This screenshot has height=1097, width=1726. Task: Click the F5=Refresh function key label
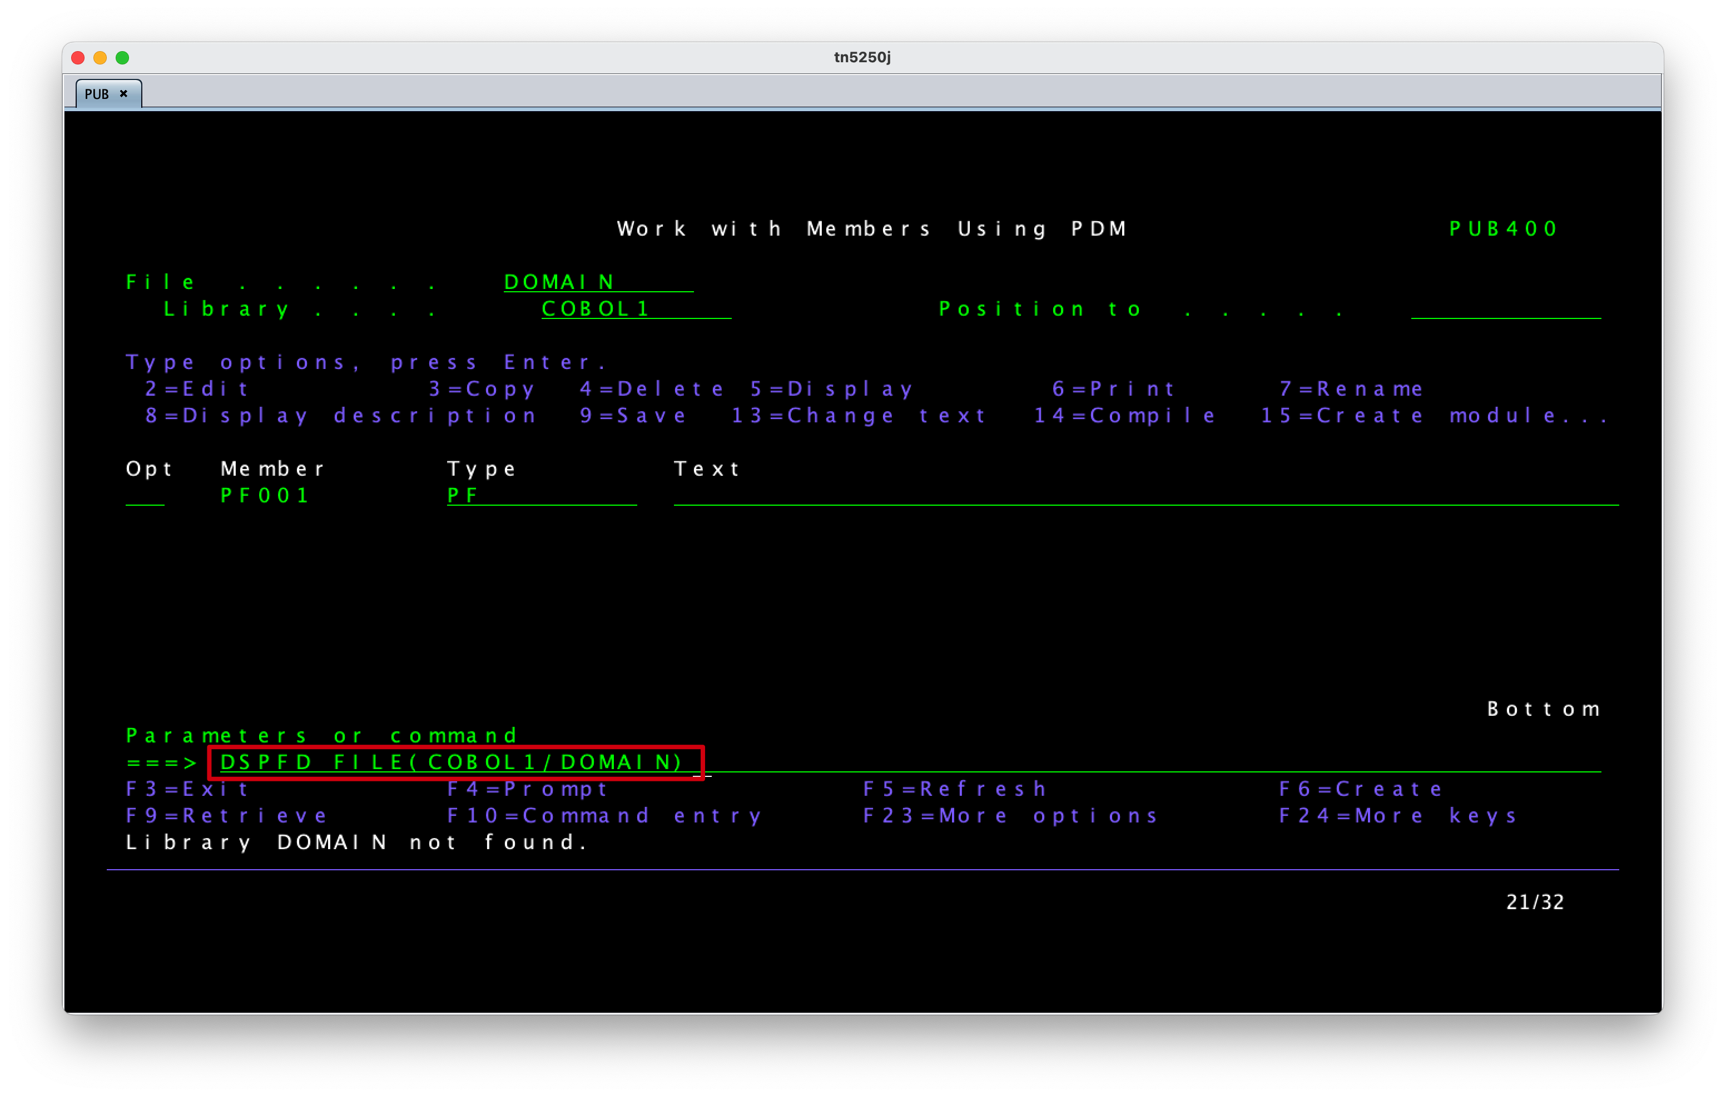(954, 789)
